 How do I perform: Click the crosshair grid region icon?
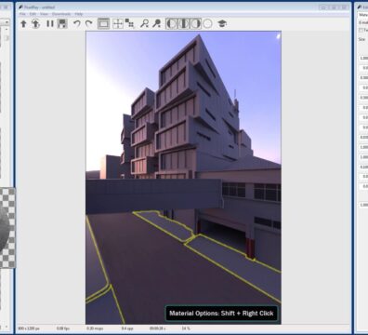[x=118, y=23]
